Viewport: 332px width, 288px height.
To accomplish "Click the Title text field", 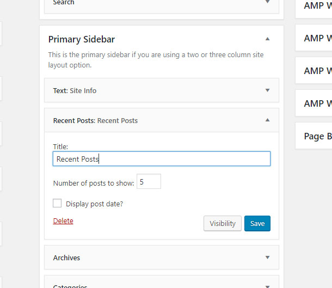I will [162, 159].
